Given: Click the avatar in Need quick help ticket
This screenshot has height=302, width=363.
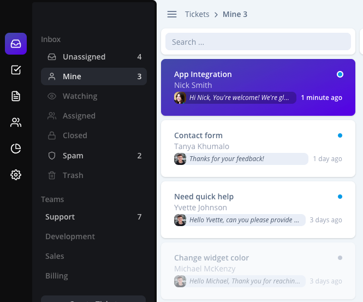Looking at the screenshot, I should point(180,220).
